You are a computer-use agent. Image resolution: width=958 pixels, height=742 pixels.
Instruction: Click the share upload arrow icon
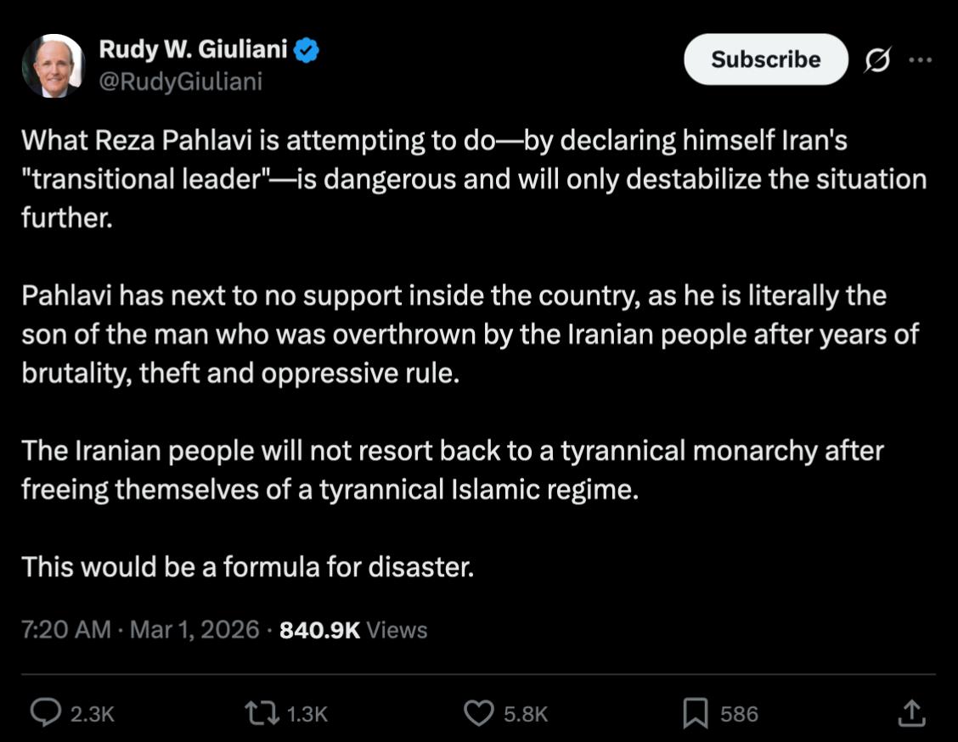click(911, 712)
